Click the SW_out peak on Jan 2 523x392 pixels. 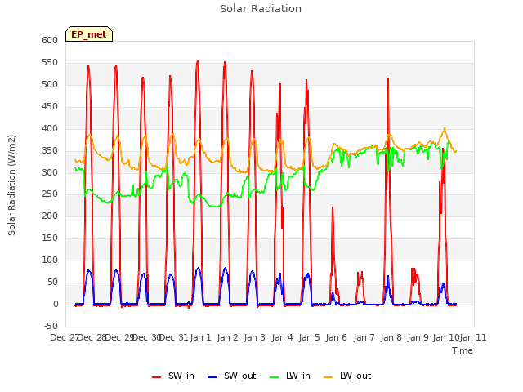click(226, 268)
